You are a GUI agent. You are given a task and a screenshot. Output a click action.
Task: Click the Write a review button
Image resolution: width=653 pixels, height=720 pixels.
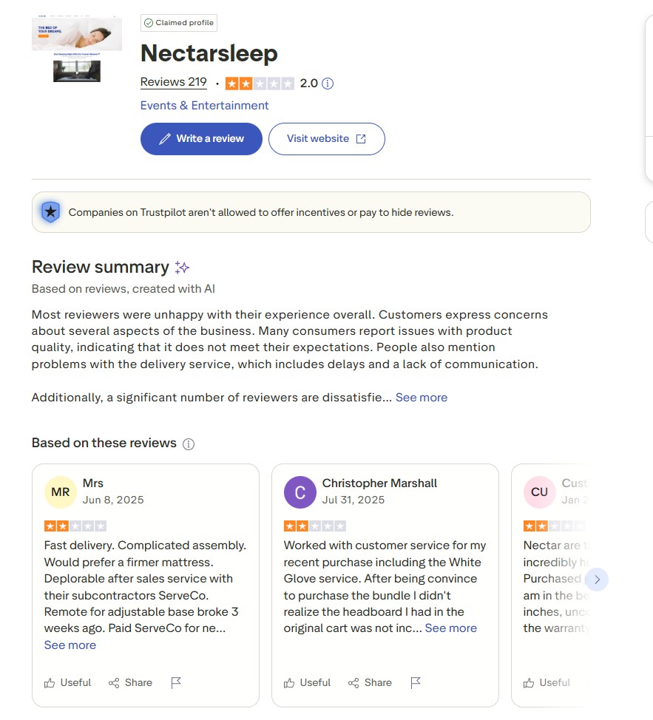click(x=201, y=139)
